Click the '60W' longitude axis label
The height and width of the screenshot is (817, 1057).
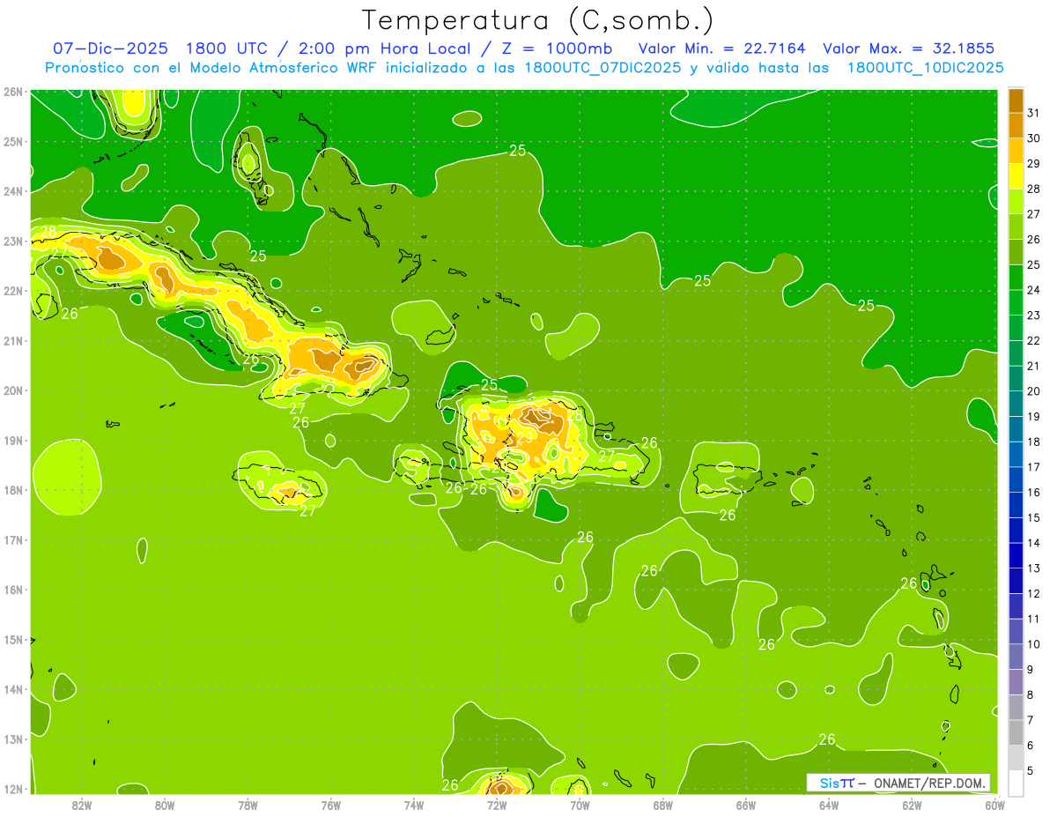pyautogui.click(x=995, y=805)
